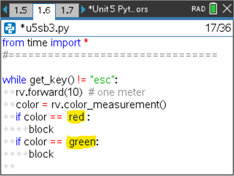
Task: Select page tab 1.6
Action: (44, 11)
